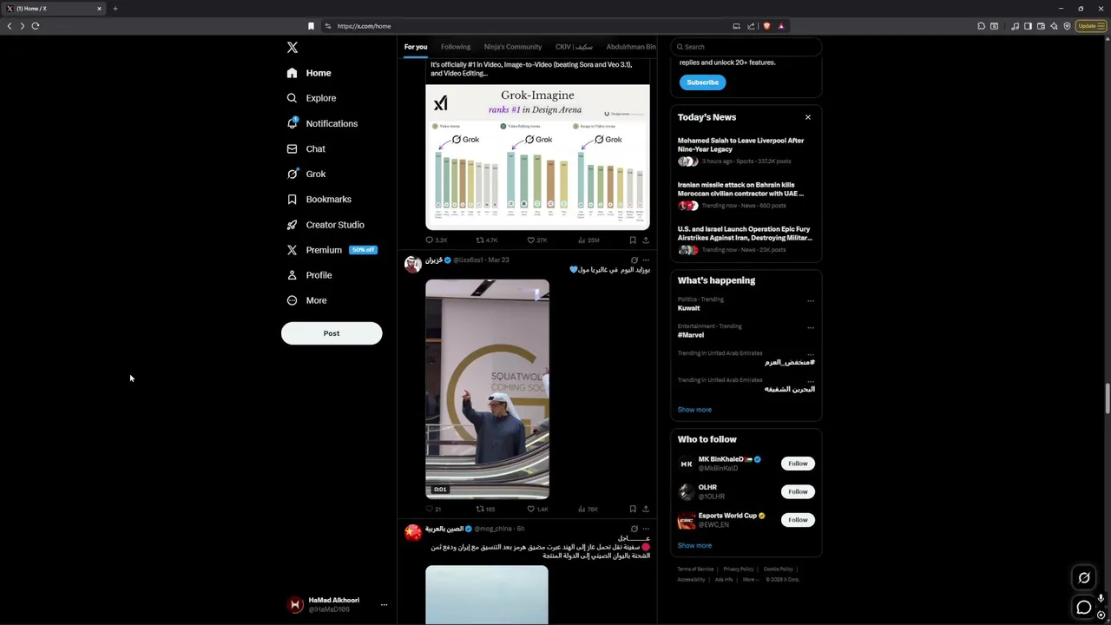The width and height of the screenshot is (1111, 625).
Task: Switch to the For you tab
Action: coord(416,47)
